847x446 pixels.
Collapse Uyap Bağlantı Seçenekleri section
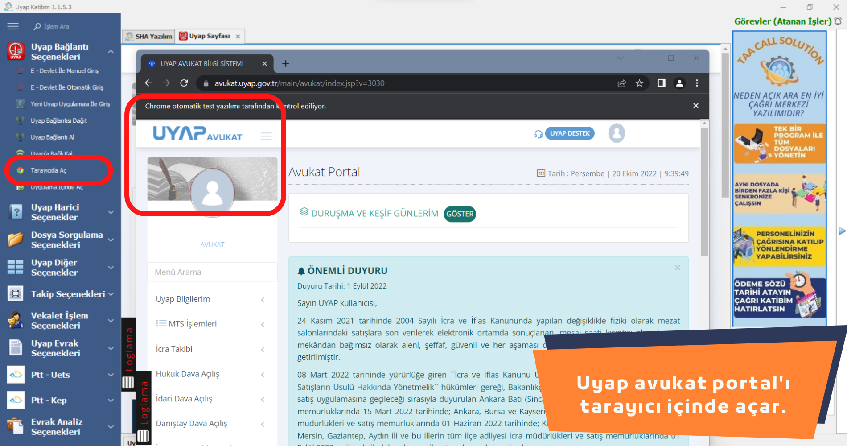pyautogui.click(x=111, y=52)
